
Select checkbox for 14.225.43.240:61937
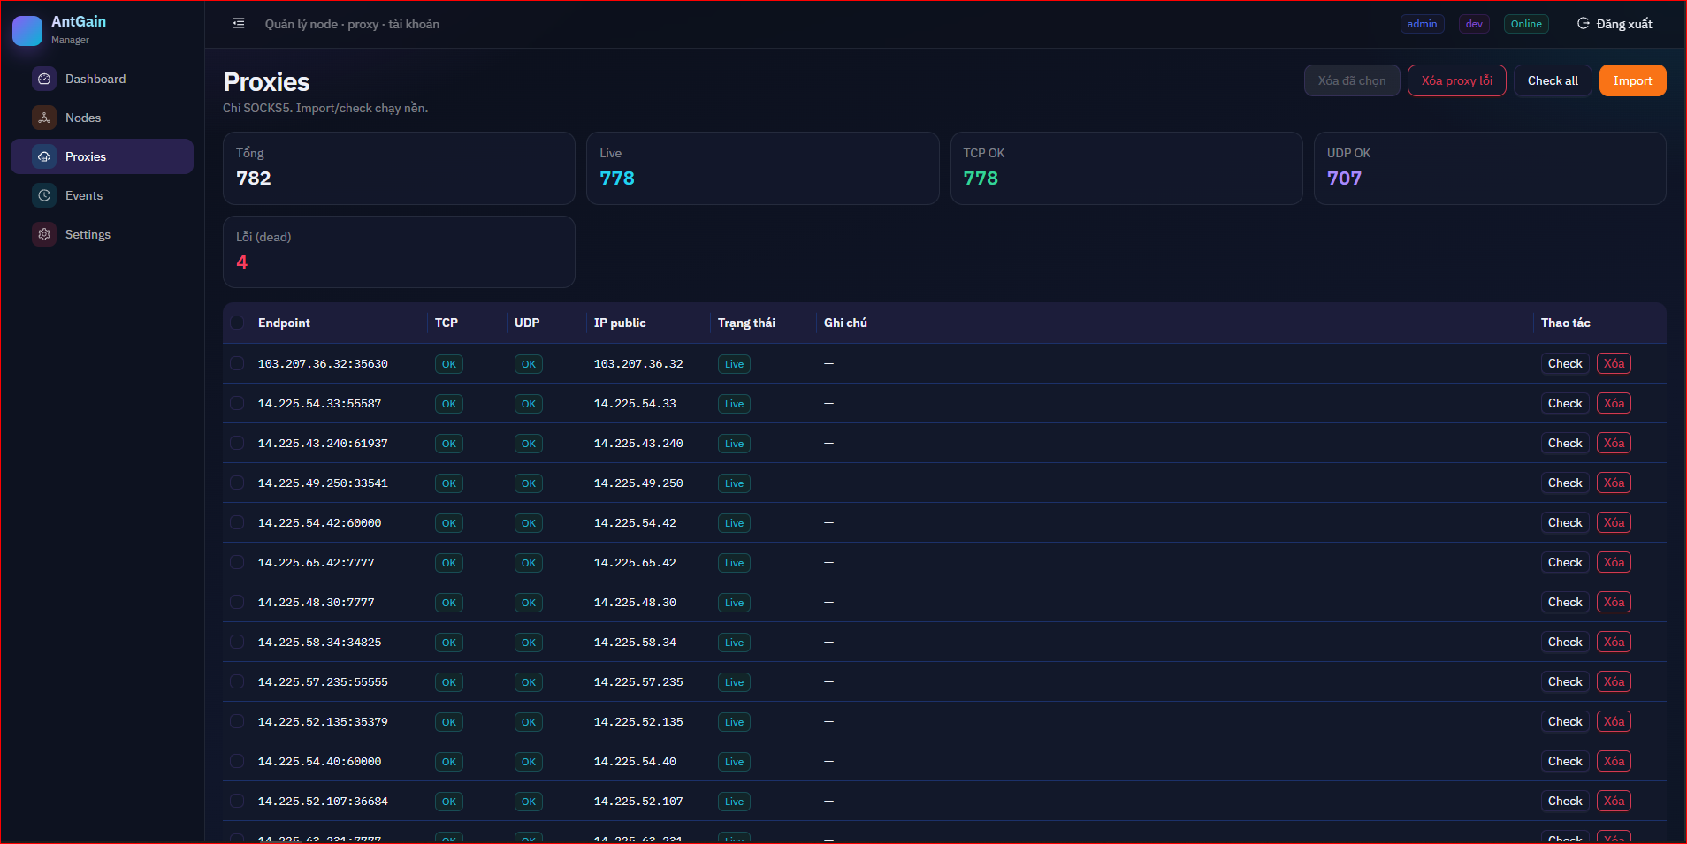tap(237, 443)
